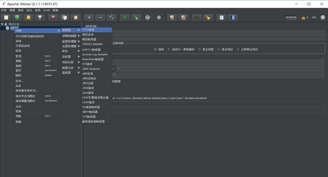Click the gear icon of thread group node

click(8, 28)
